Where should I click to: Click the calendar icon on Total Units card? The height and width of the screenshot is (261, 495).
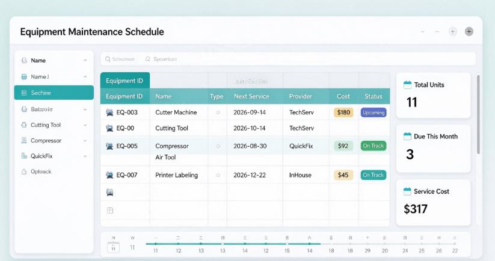coord(408,85)
